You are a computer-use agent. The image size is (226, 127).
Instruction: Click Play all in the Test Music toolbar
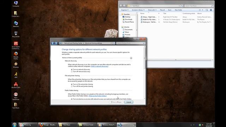coord(162,10)
